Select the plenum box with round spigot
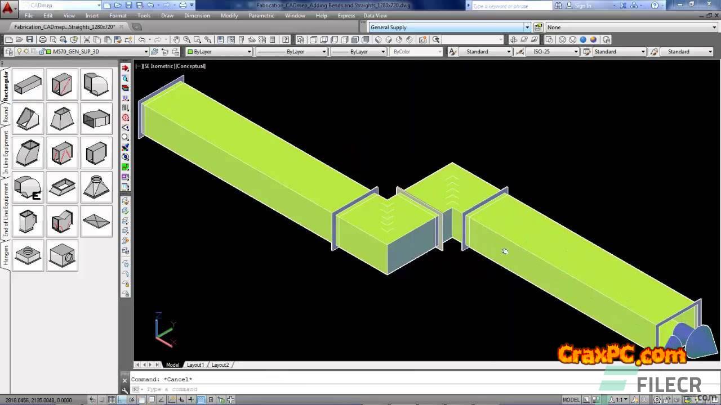Screen dimensions: 721x405 tap(62, 256)
